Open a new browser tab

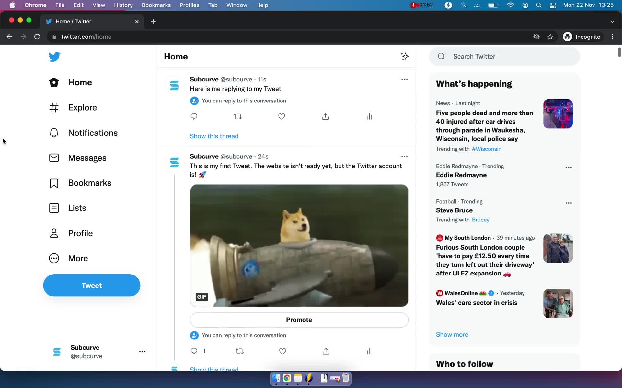point(153,21)
